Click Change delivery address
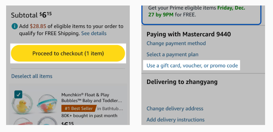 [x=175, y=108]
